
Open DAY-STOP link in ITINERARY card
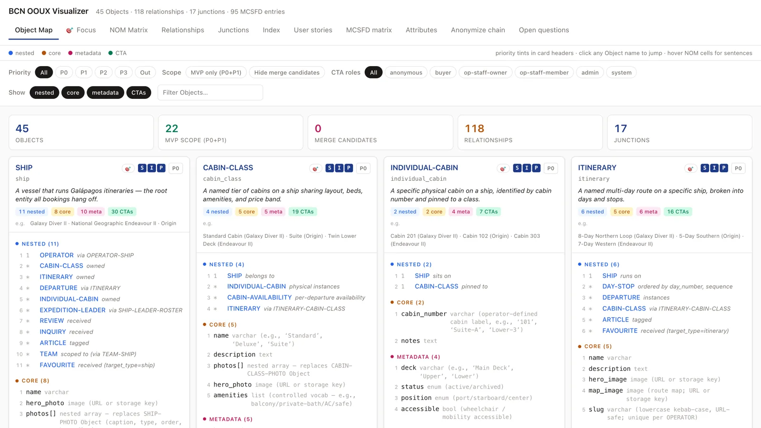(x=618, y=287)
